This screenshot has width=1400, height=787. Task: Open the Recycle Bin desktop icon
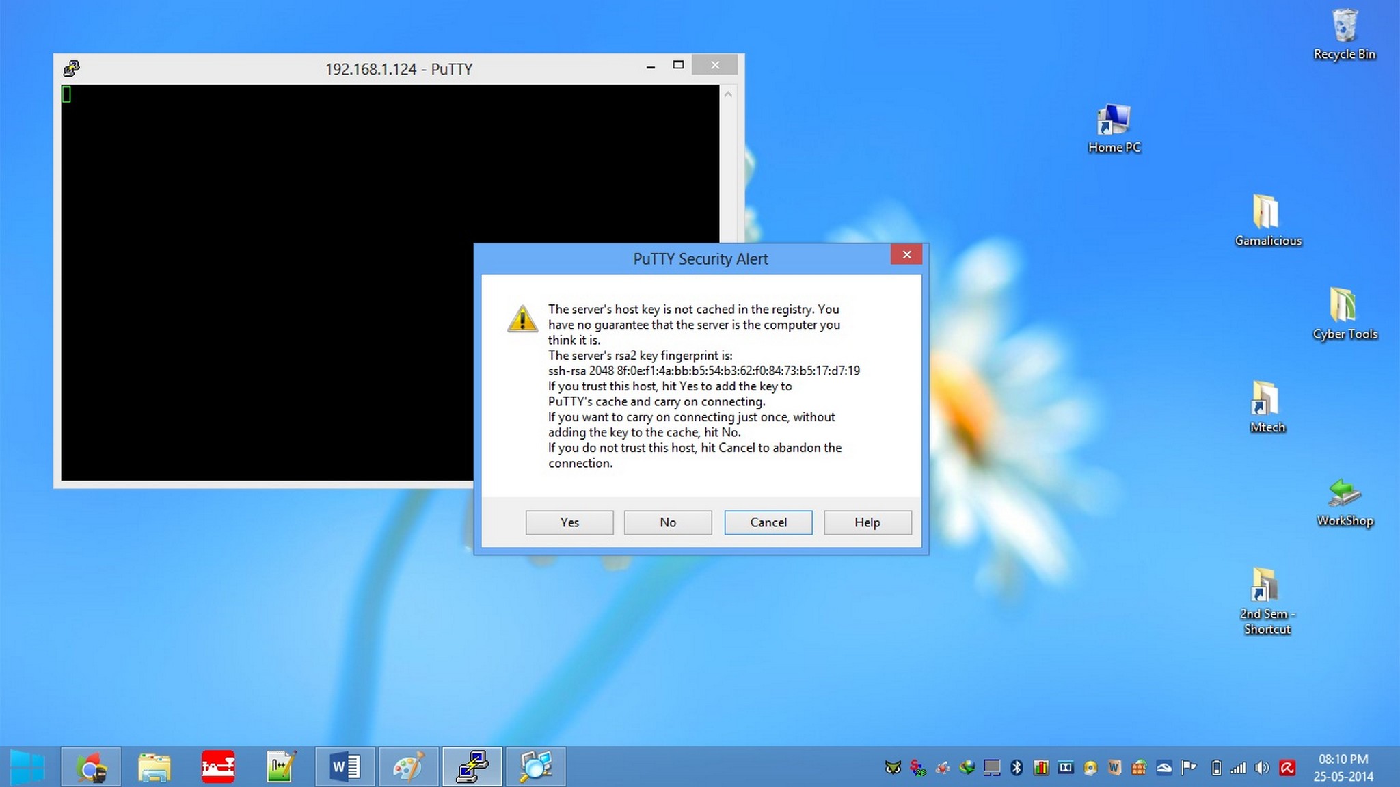coord(1344,35)
